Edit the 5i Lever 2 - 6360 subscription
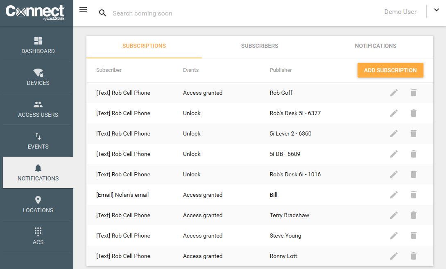This screenshot has width=446, height=269. [394, 133]
